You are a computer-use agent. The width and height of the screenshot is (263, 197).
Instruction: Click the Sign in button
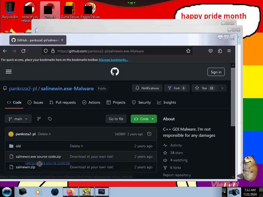click(216, 72)
